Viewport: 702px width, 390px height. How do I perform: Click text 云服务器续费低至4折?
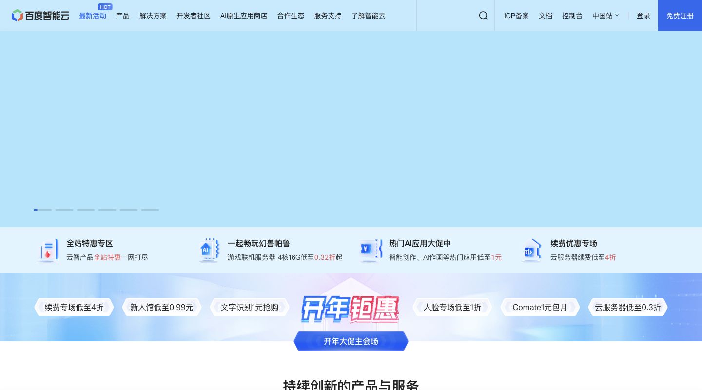pyautogui.click(x=583, y=257)
